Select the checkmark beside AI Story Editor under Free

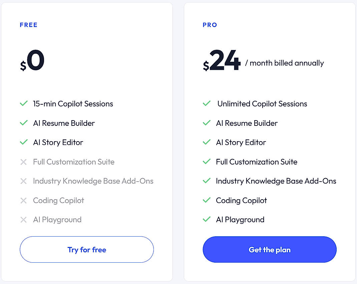[x=23, y=142]
